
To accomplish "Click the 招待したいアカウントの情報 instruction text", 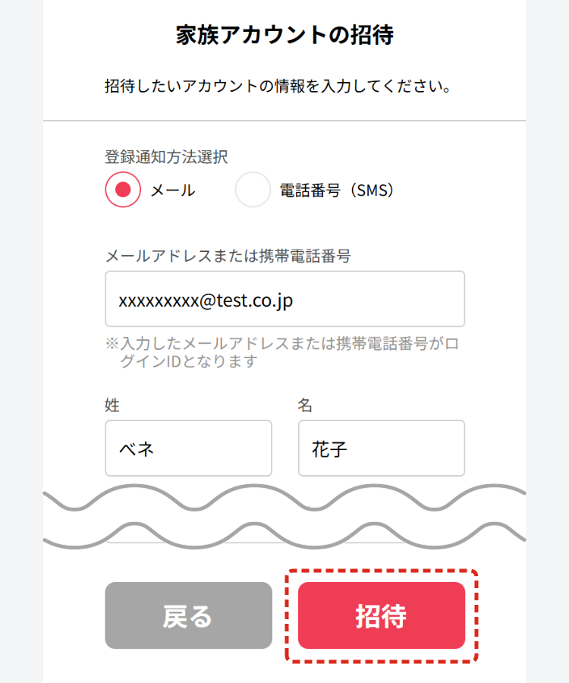I will (x=278, y=86).
